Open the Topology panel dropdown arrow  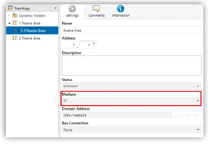point(55,8)
